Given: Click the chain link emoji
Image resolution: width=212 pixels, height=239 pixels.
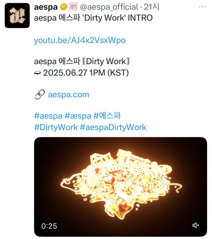Looking at the screenshot, I should coord(40,94).
